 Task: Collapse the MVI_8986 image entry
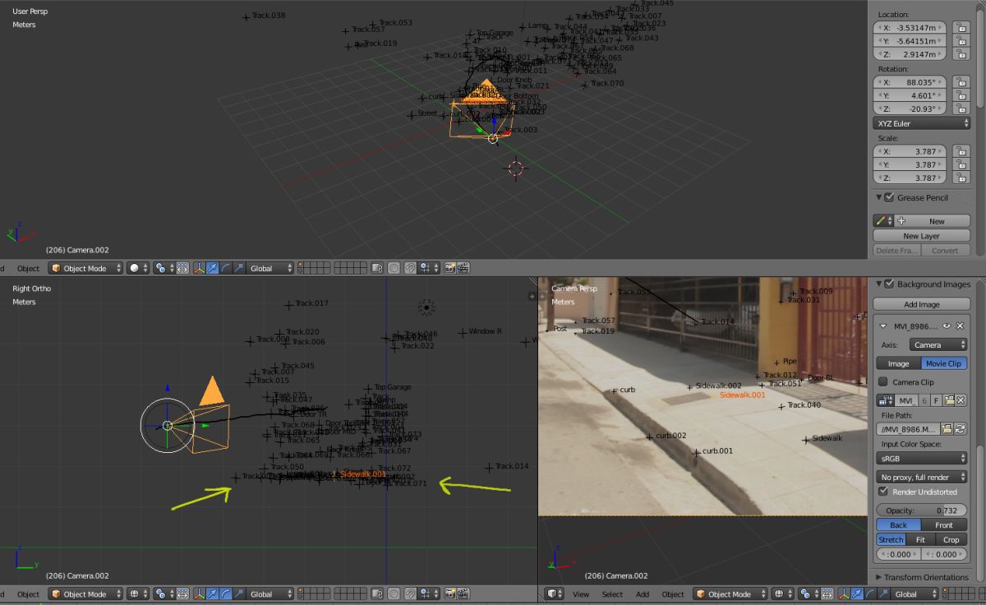pyautogui.click(x=883, y=326)
